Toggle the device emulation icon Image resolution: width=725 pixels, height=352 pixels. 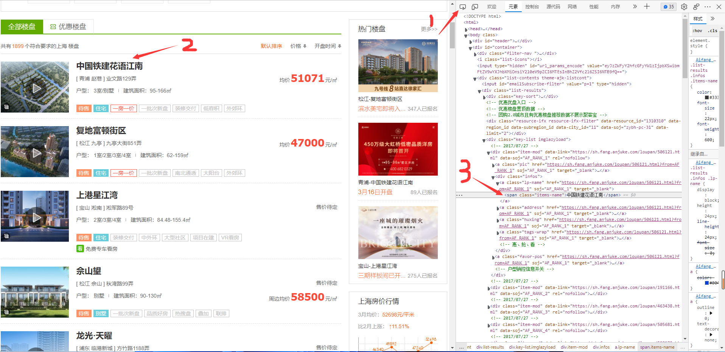[x=475, y=7]
